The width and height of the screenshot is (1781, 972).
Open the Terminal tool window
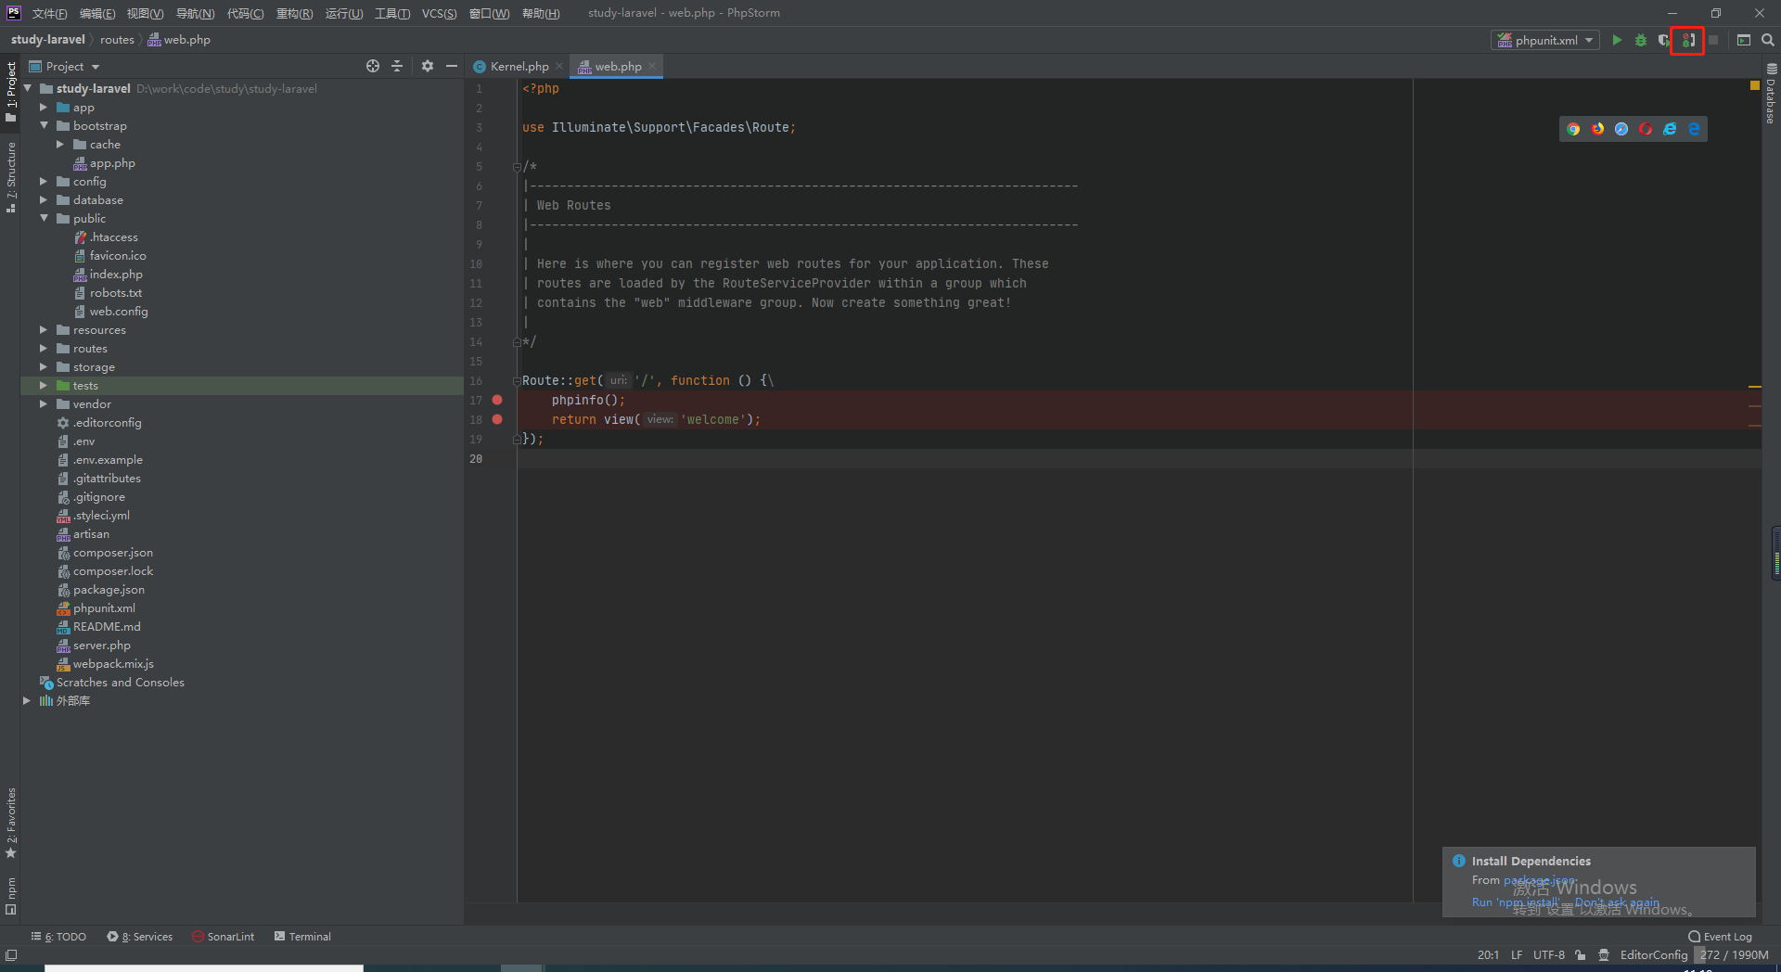click(310, 936)
